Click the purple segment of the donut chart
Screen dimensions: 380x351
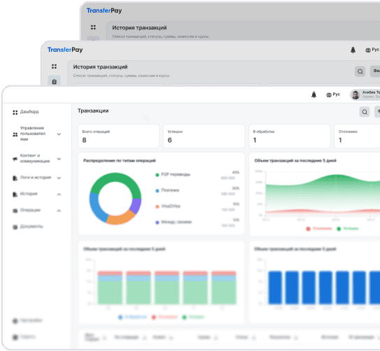(x=136, y=206)
